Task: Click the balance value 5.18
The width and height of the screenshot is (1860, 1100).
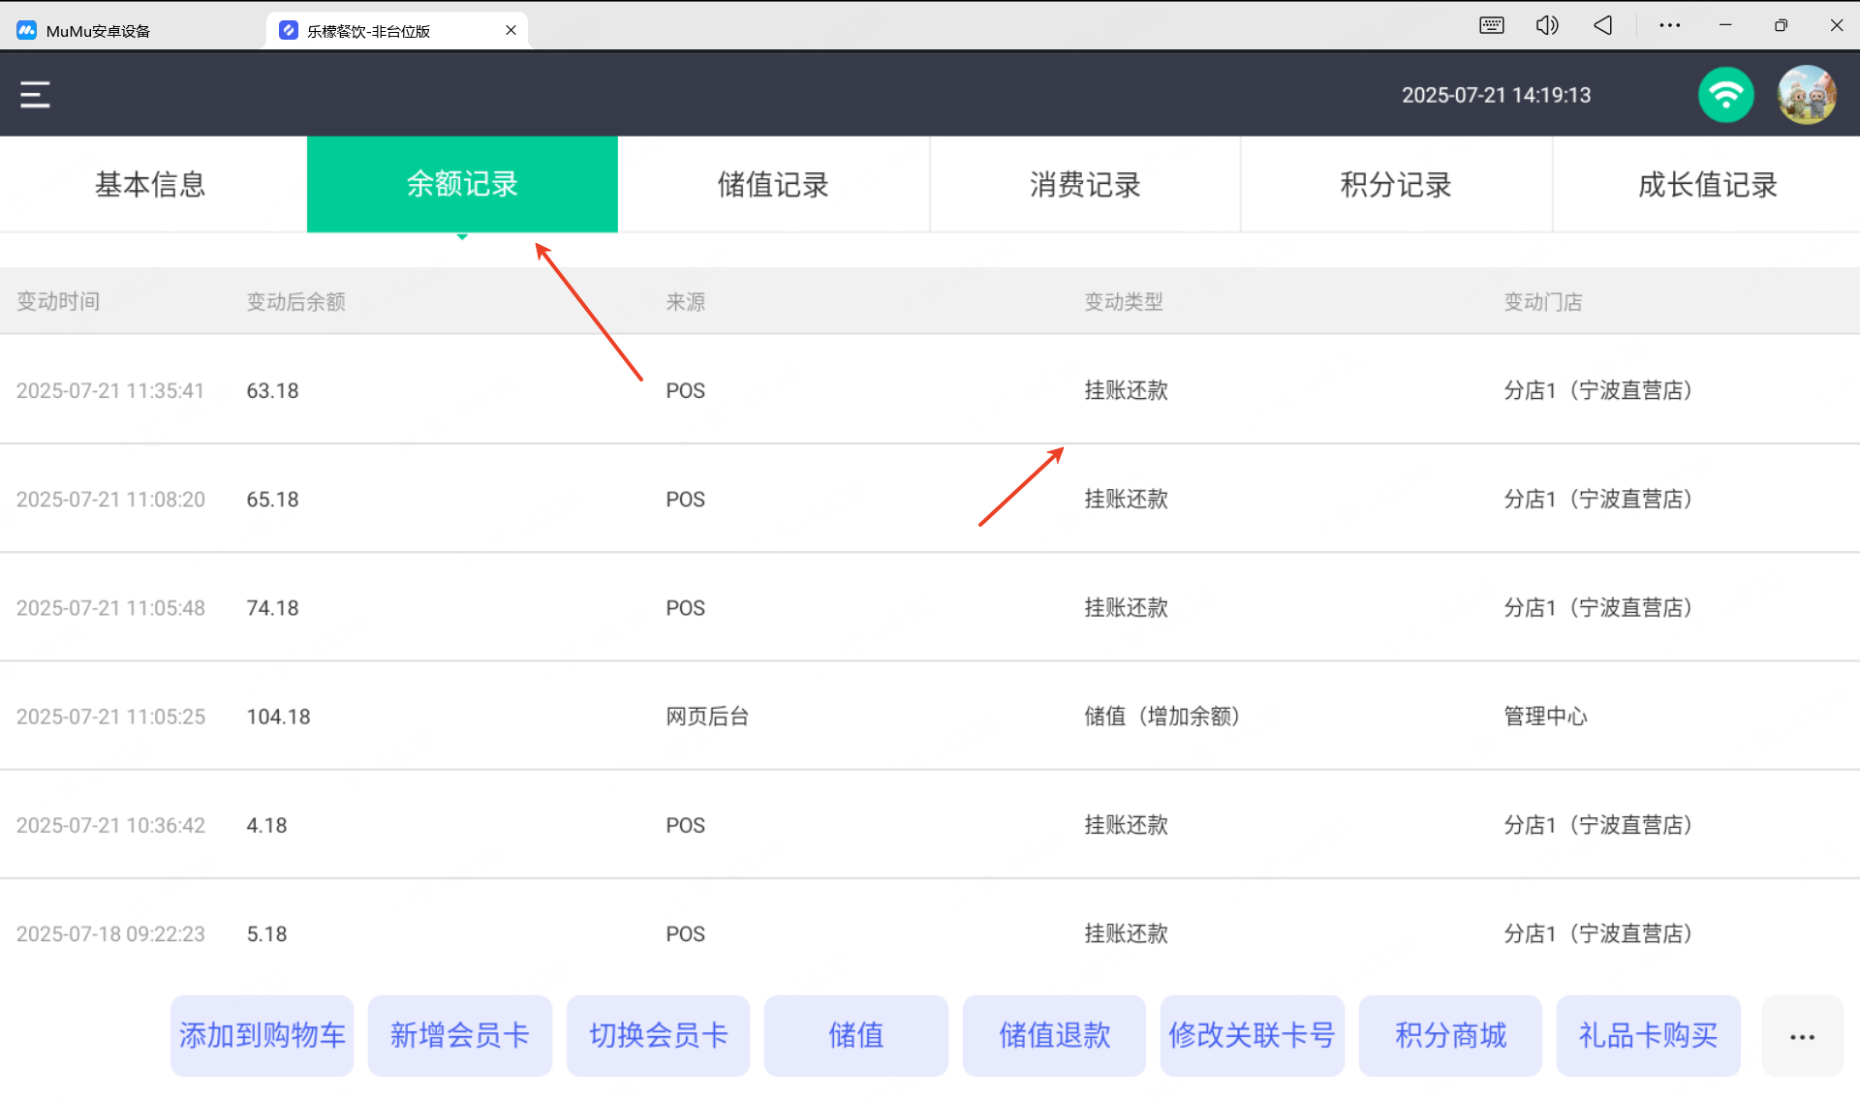Action: (x=266, y=932)
